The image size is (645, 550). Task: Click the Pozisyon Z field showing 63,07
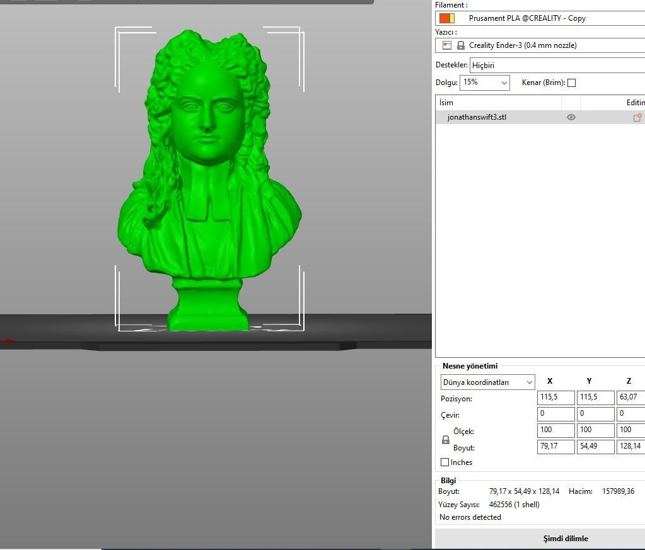pos(631,398)
